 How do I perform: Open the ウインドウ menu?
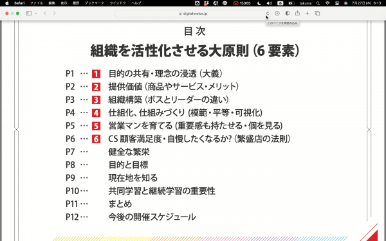coord(118,3)
